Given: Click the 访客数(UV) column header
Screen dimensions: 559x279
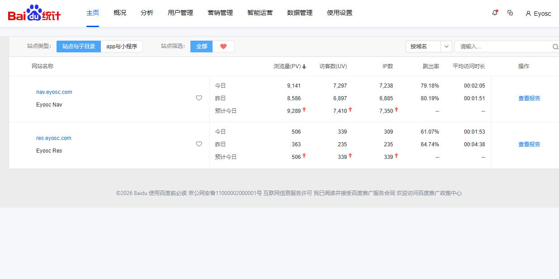Looking at the screenshot, I should pyautogui.click(x=333, y=66).
